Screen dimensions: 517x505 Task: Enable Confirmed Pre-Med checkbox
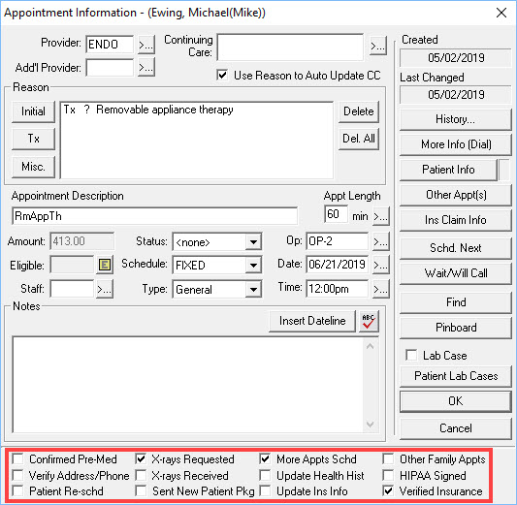[x=17, y=458]
